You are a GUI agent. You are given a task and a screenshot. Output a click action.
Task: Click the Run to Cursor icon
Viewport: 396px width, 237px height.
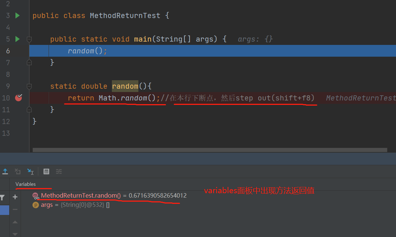(31, 171)
